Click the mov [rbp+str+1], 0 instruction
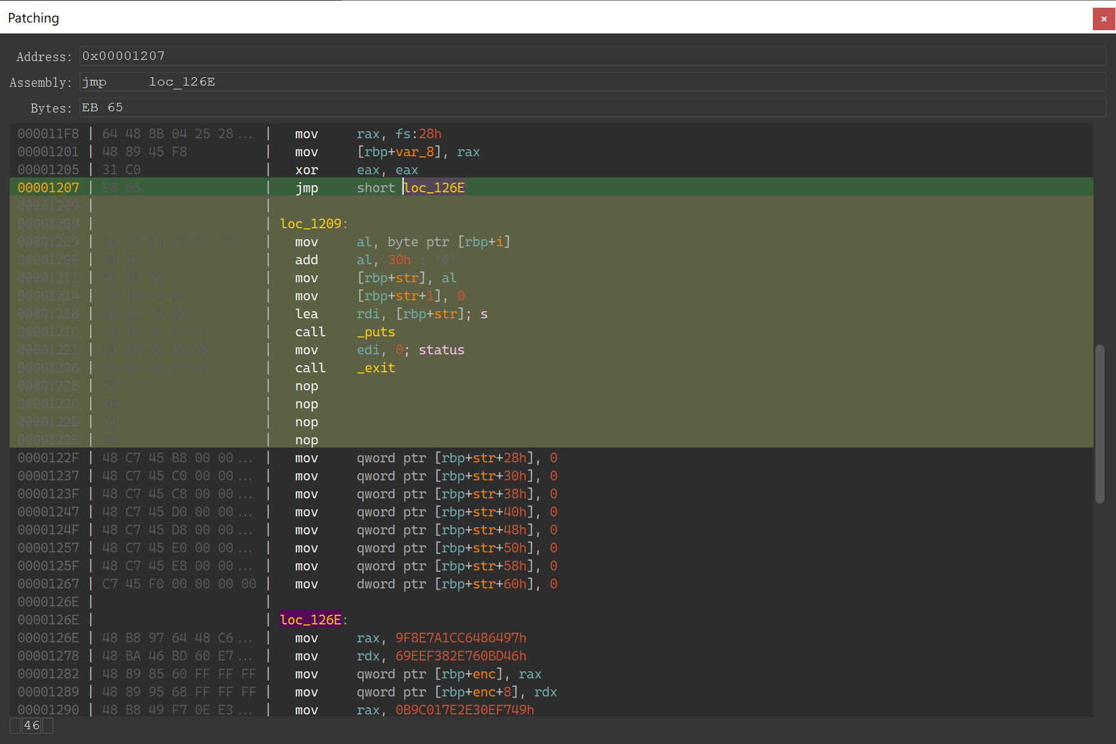1116x744 pixels. tap(380, 296)
